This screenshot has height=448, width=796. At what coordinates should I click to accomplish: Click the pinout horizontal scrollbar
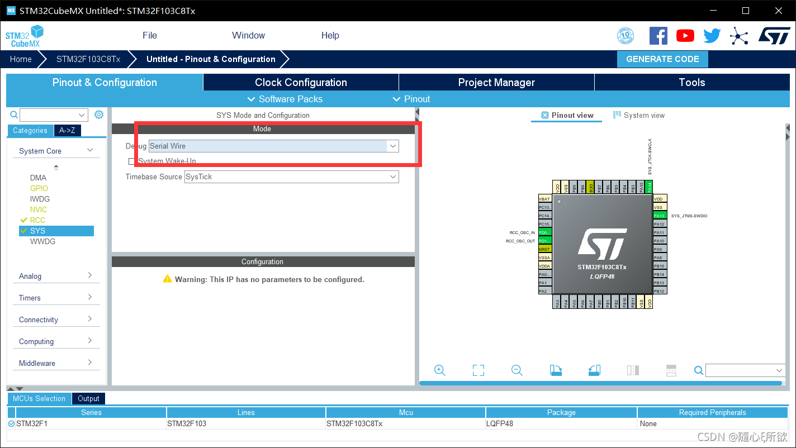[600, 383]
